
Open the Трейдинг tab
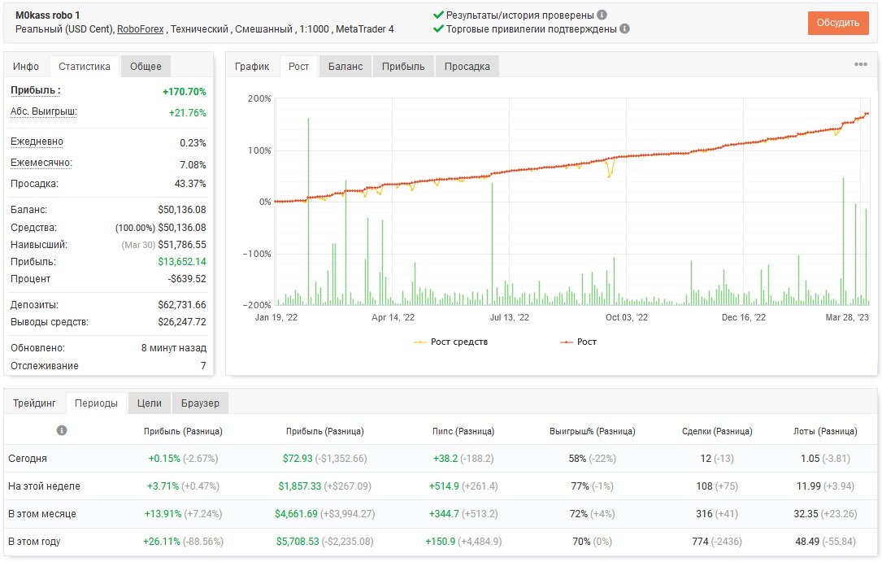coord(34,403)
